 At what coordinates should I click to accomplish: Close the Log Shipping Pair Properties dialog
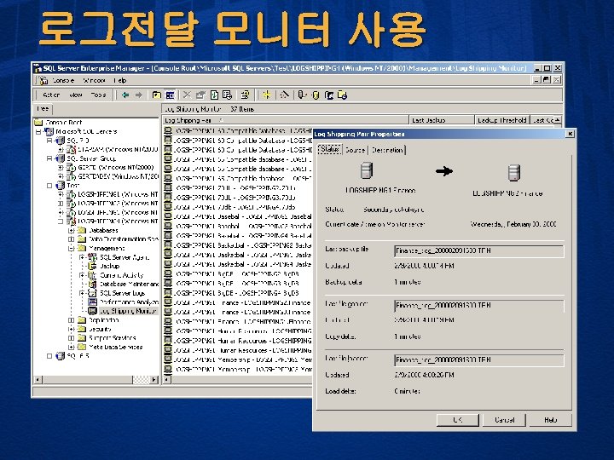click(571, 134)
